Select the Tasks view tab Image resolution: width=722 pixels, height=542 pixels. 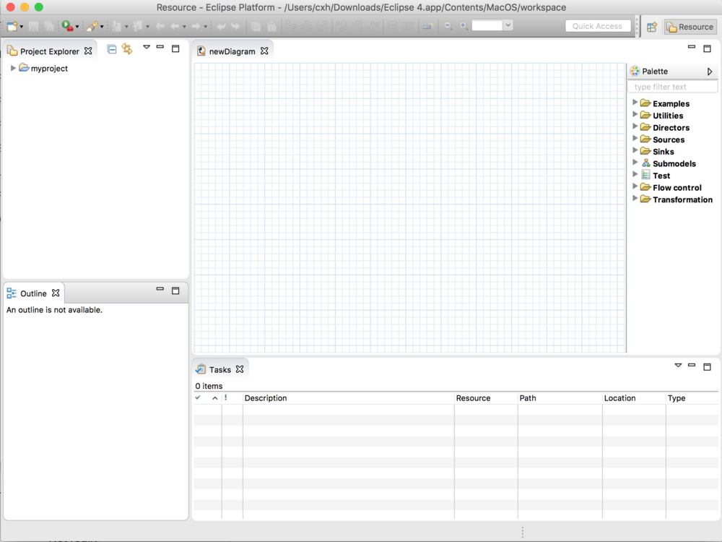220,369
